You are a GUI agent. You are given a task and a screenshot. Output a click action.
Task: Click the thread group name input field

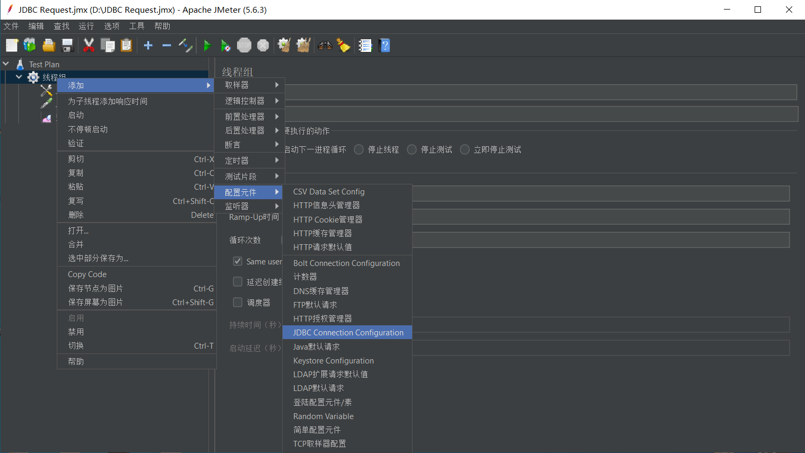(x=541, y=92)
